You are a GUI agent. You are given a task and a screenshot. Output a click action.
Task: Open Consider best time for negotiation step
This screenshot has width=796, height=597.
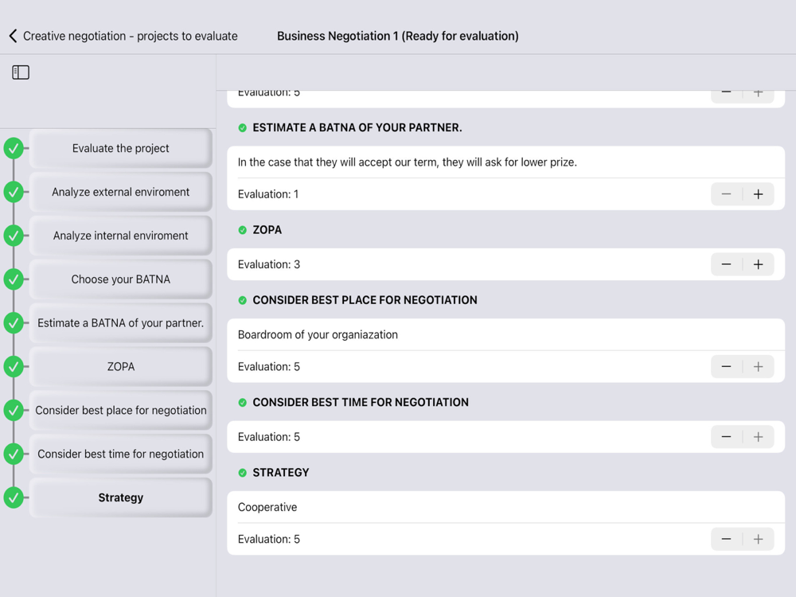[121, 454]
